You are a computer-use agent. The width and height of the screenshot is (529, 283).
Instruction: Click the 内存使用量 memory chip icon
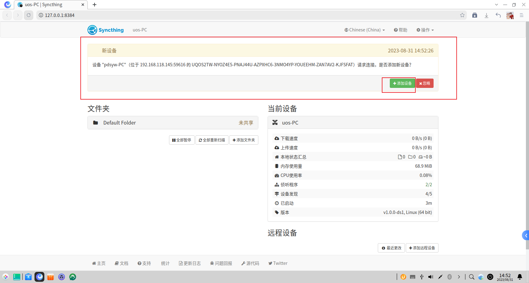(x=277, y=166)
